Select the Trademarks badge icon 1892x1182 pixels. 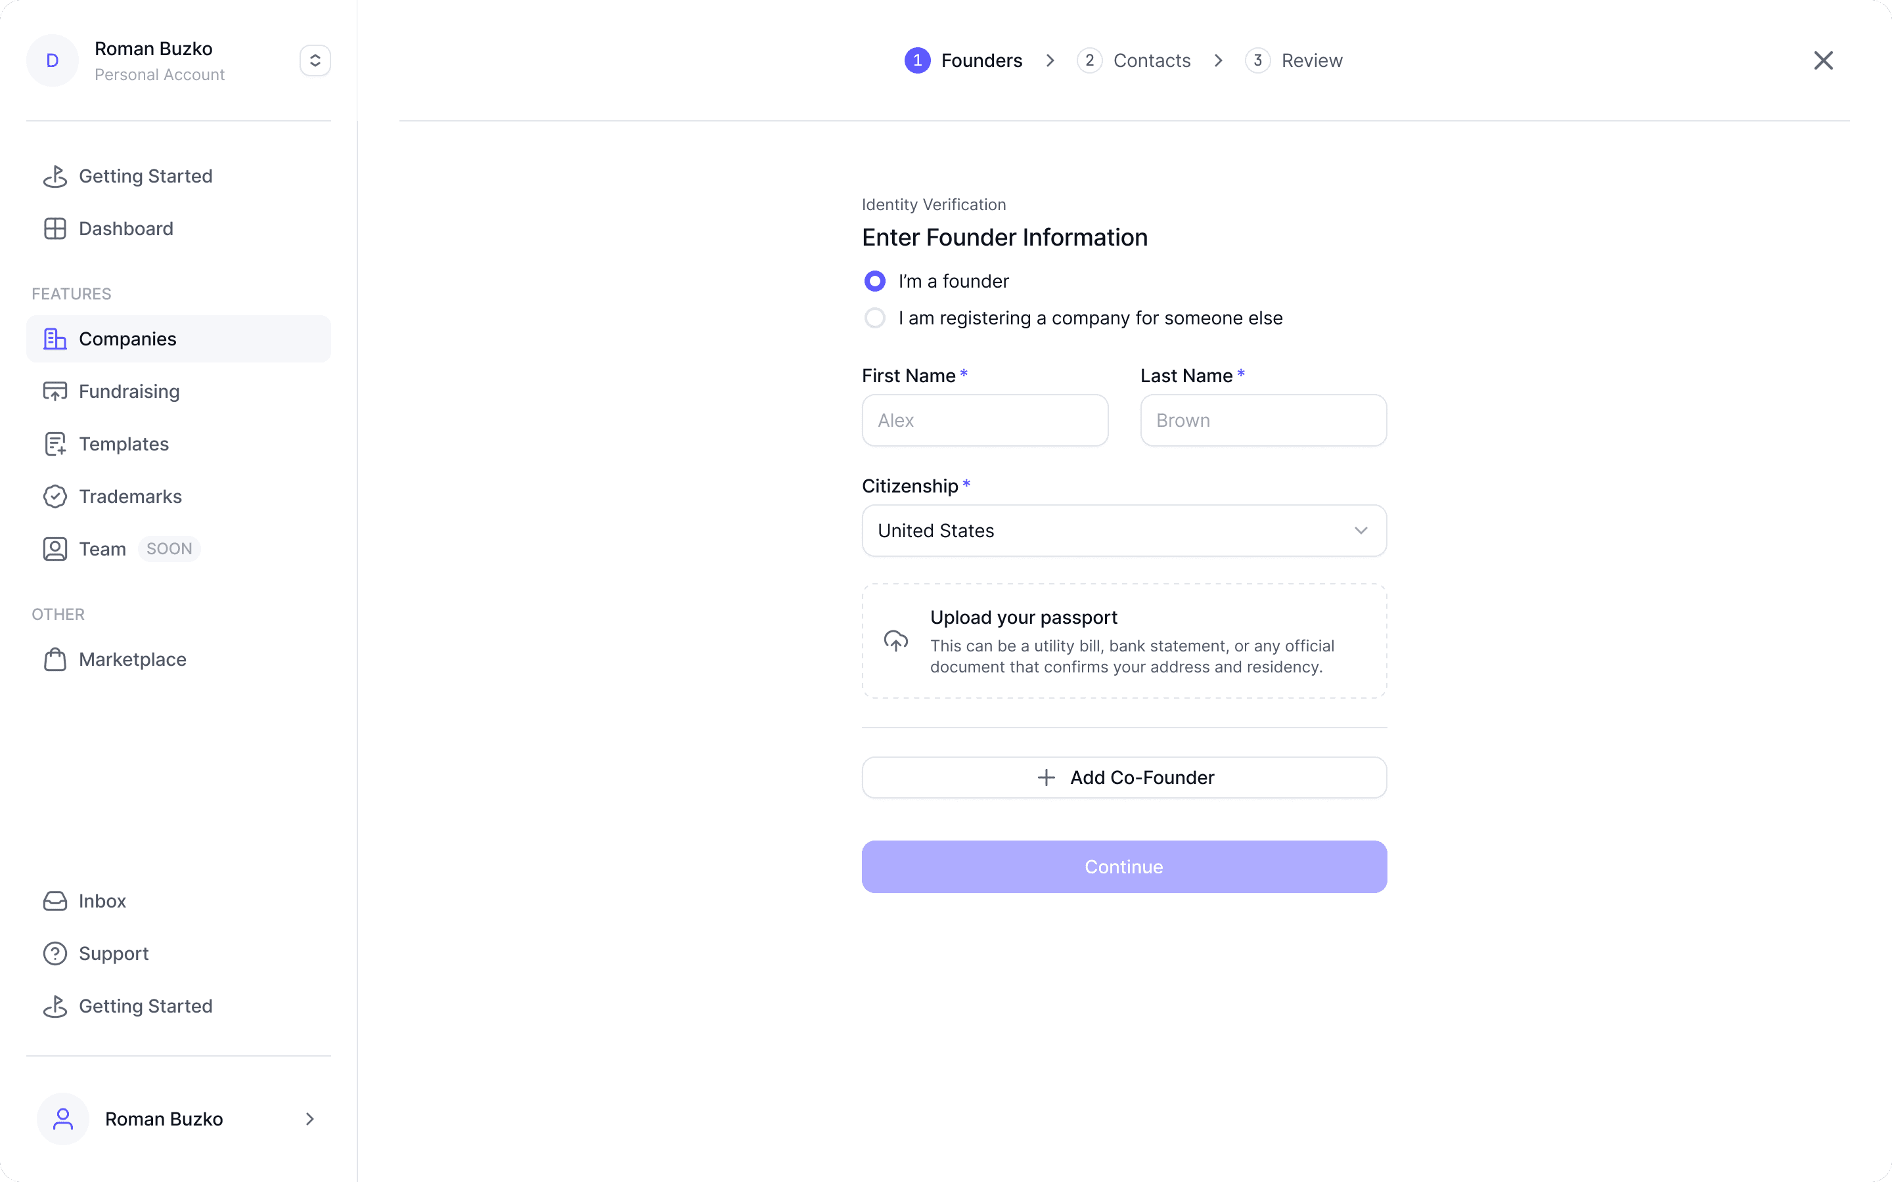click(55, 496)
